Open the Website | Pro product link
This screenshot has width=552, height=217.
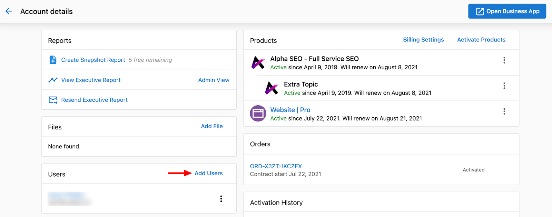click(290, 110)
